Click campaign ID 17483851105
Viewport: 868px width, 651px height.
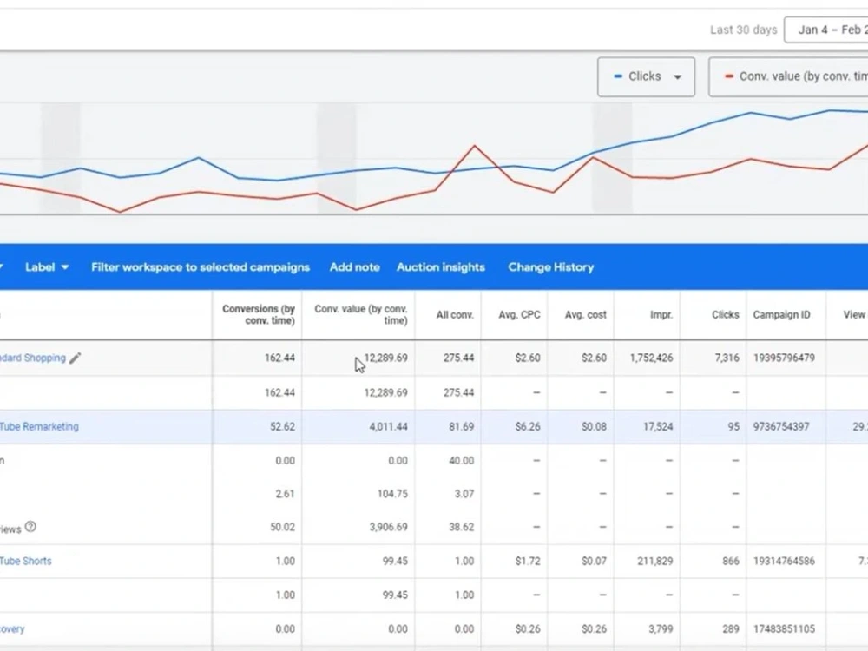point(784,628)
